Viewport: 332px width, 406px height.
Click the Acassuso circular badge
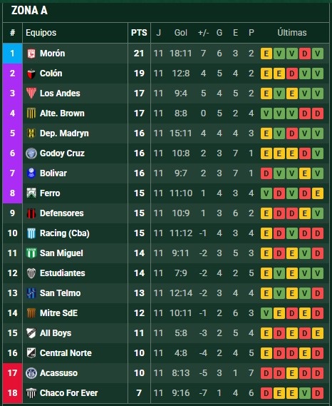[x=31, y=373]
